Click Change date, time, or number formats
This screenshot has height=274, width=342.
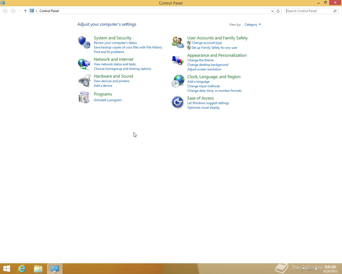coord(214,91)
